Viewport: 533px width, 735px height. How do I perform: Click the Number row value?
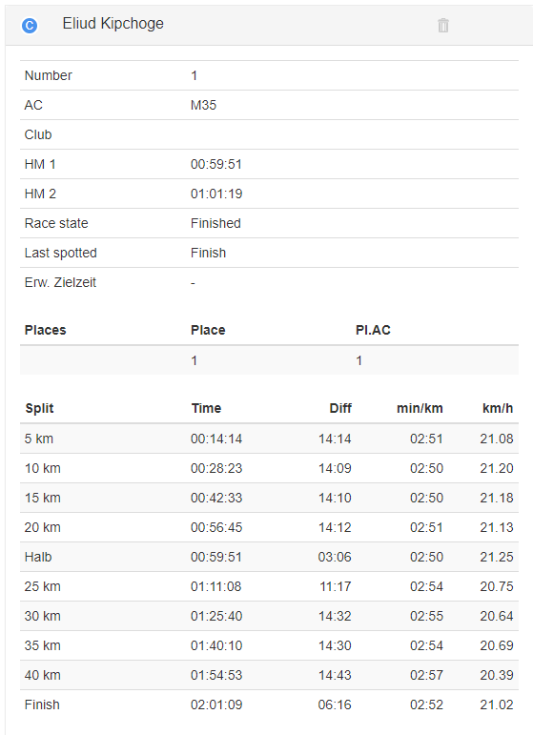195,75
